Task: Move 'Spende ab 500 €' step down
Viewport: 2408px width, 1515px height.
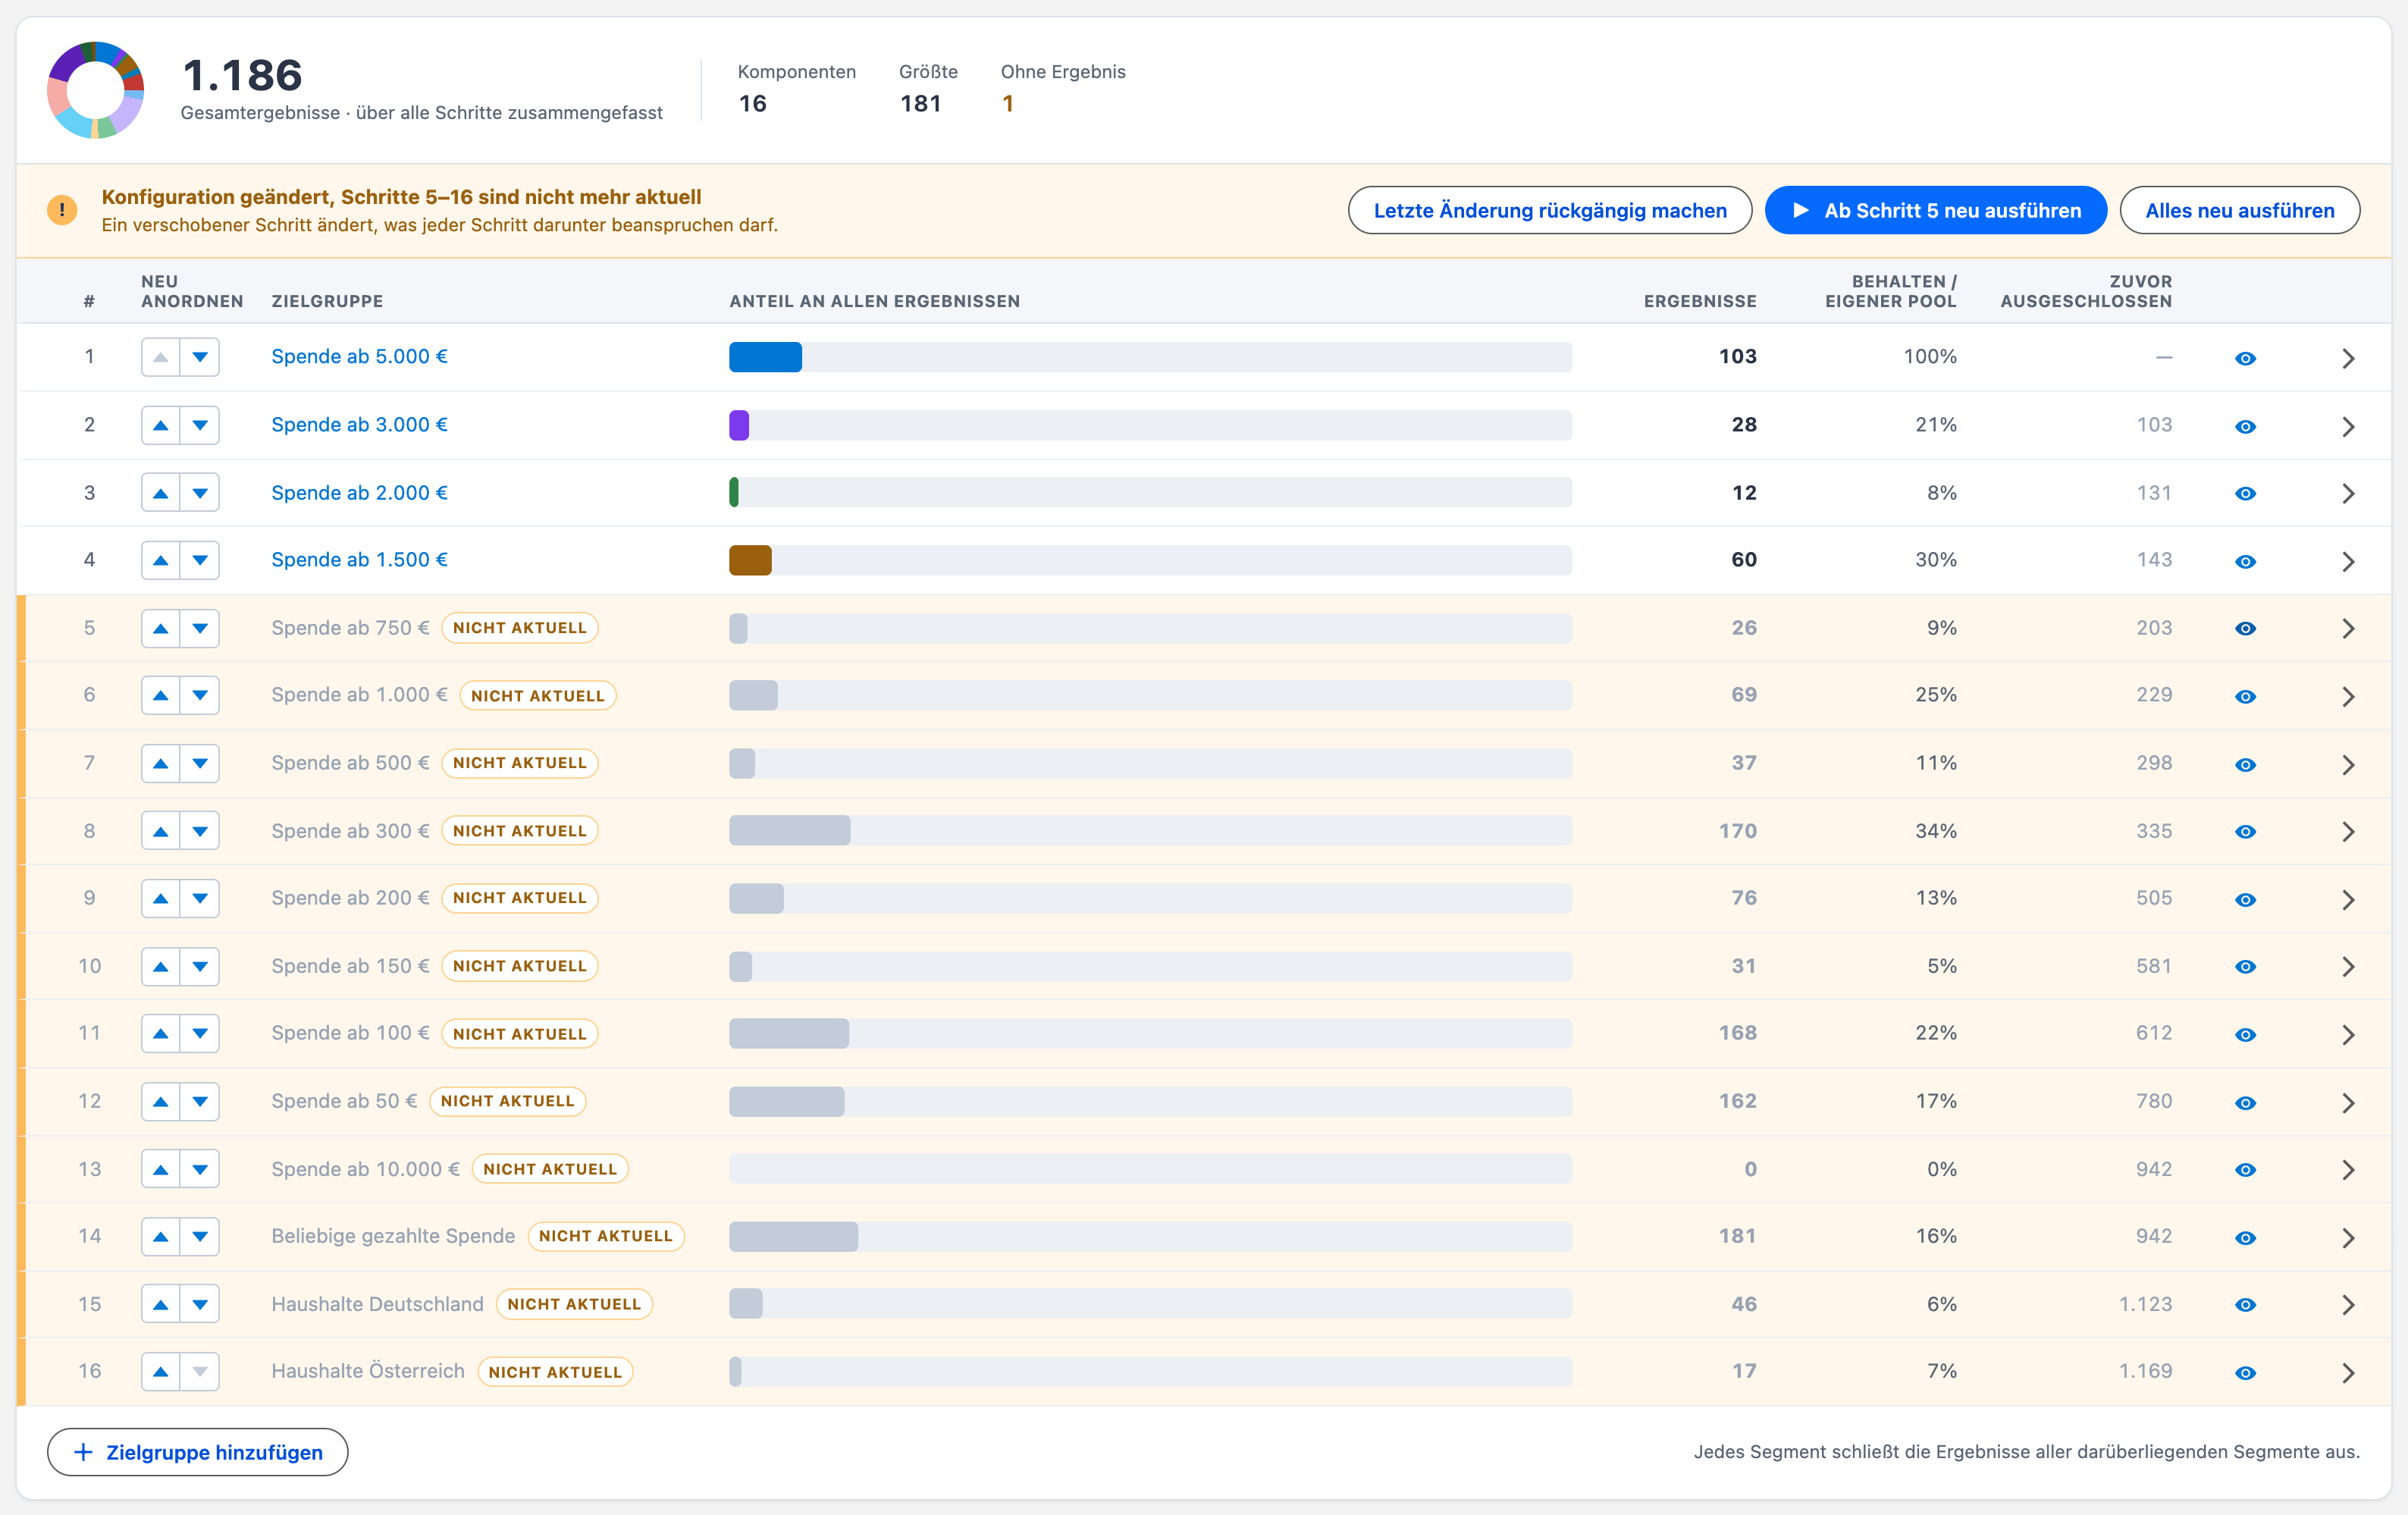Action: pyautogui.click(x=200, y=763)
